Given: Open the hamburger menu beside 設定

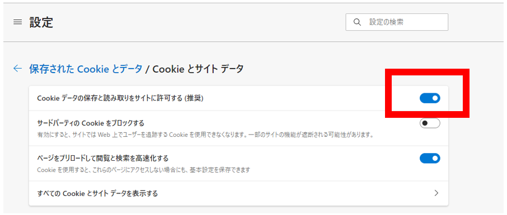Looking at the screenshot, I should pos(17,22).
